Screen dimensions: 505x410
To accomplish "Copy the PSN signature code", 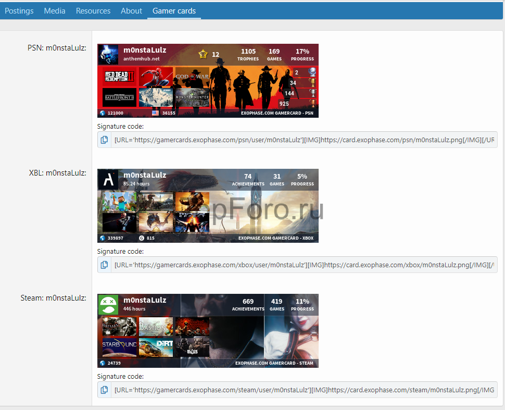I will [104, 139].
